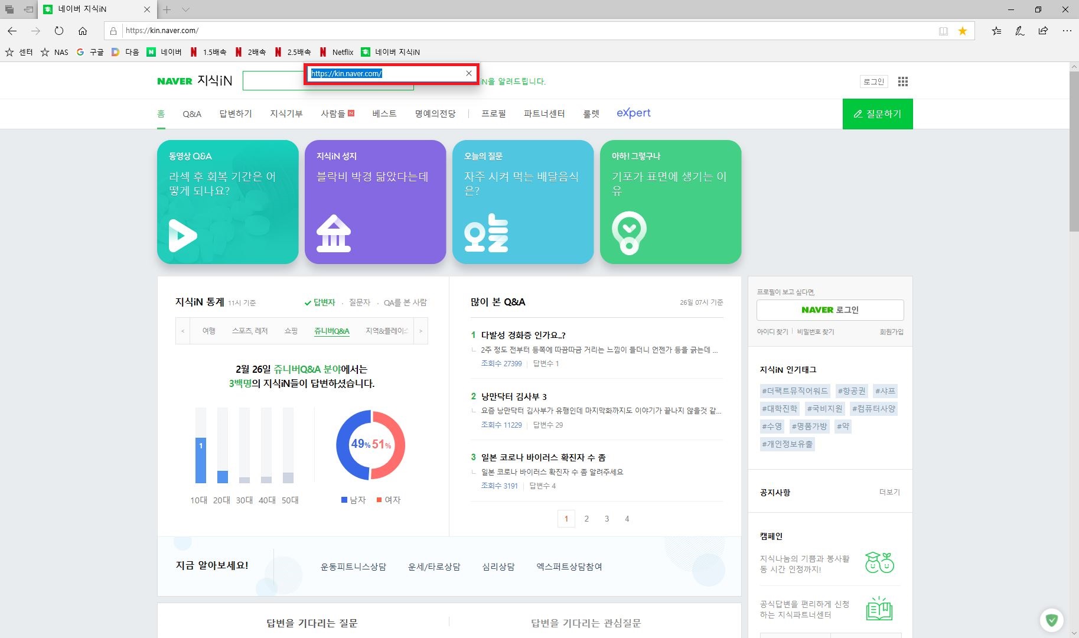Screen dimensions: 1079x638
Task: Toggle reading view icon in address bar
Action: pos(943,31)
